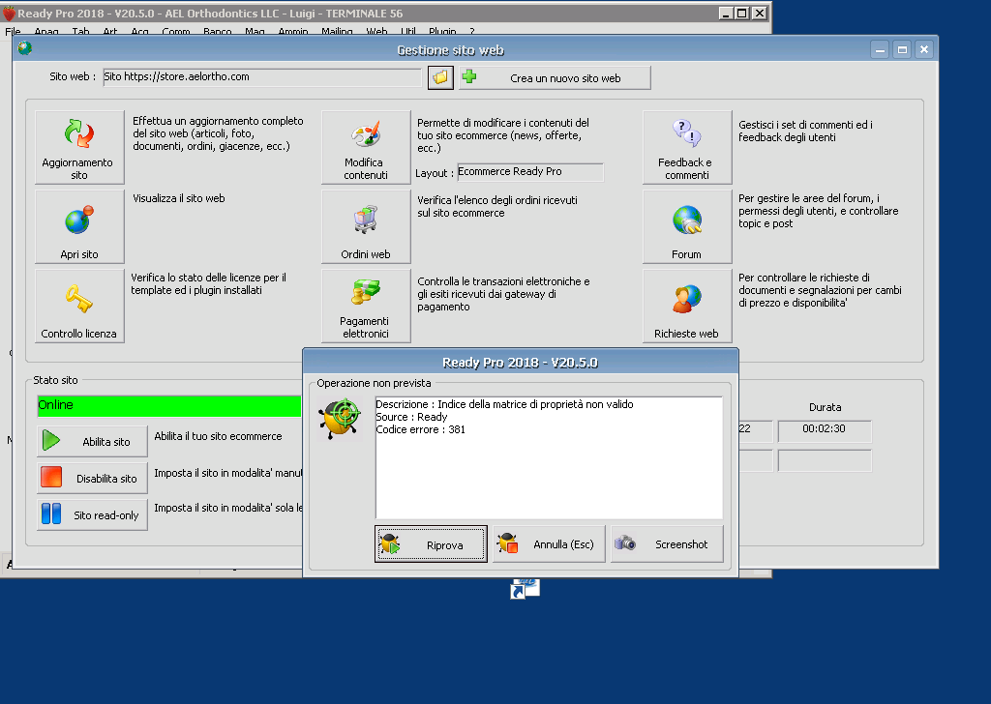
Task: Click 'Source : Ready' line
Action: 411,417
